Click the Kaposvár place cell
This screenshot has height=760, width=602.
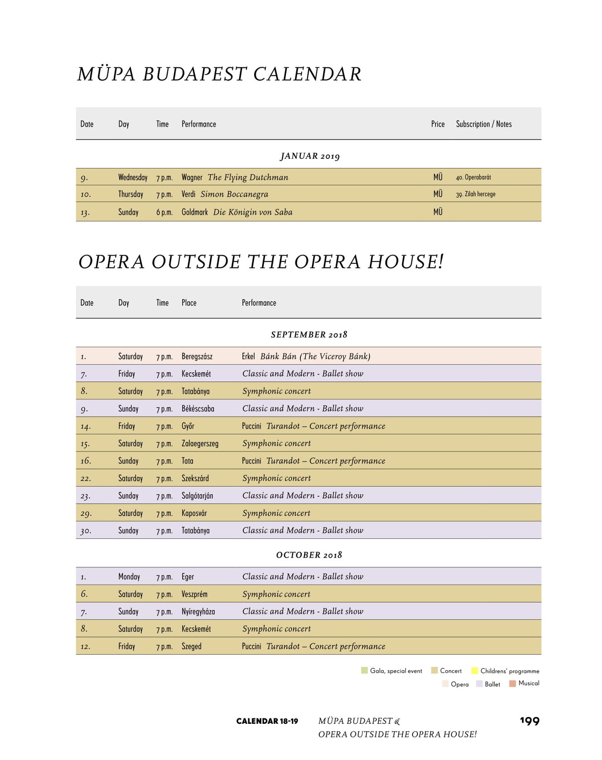tap(194, 513)
